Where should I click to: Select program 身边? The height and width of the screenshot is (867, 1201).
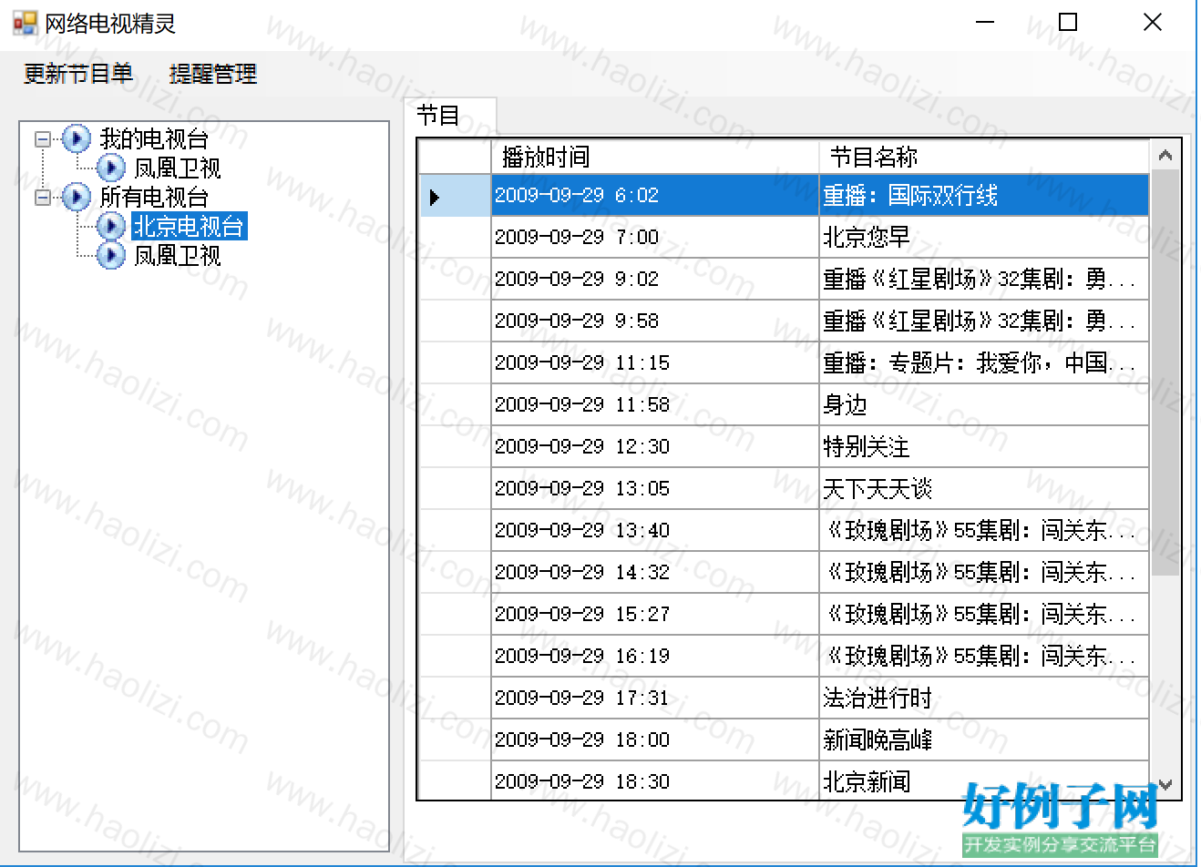[x=984, y=404]
